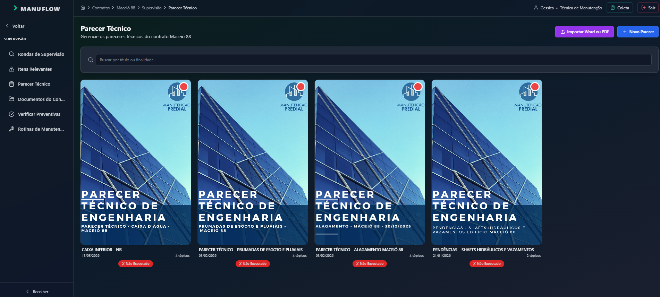Click Não Executado badge under Shafts Hidráulicos
The height and width of the screenshot is (297, 660).
click(x=487, y=264)
